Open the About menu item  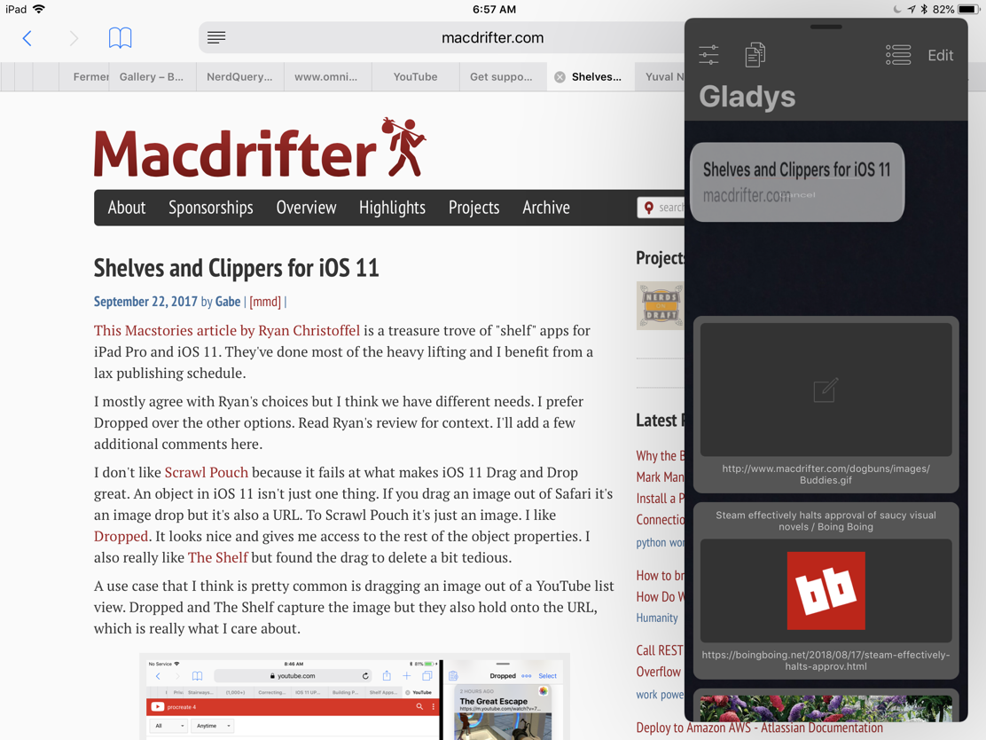(x=127, y=208)
